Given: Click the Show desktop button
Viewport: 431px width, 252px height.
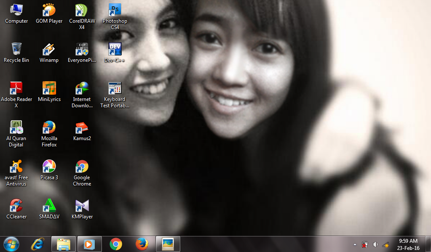Looking at the screenshot, I should tap(428, 244).
